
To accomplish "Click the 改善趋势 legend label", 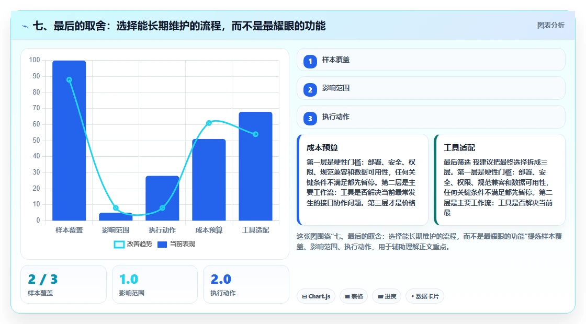I will coord(139,244).
